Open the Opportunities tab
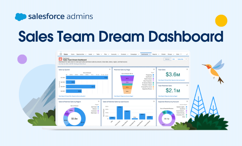The height and width of the screenshot is (146, 242). pos(80,54)
